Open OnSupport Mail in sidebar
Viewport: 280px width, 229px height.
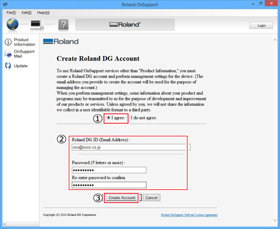point(20,54)
